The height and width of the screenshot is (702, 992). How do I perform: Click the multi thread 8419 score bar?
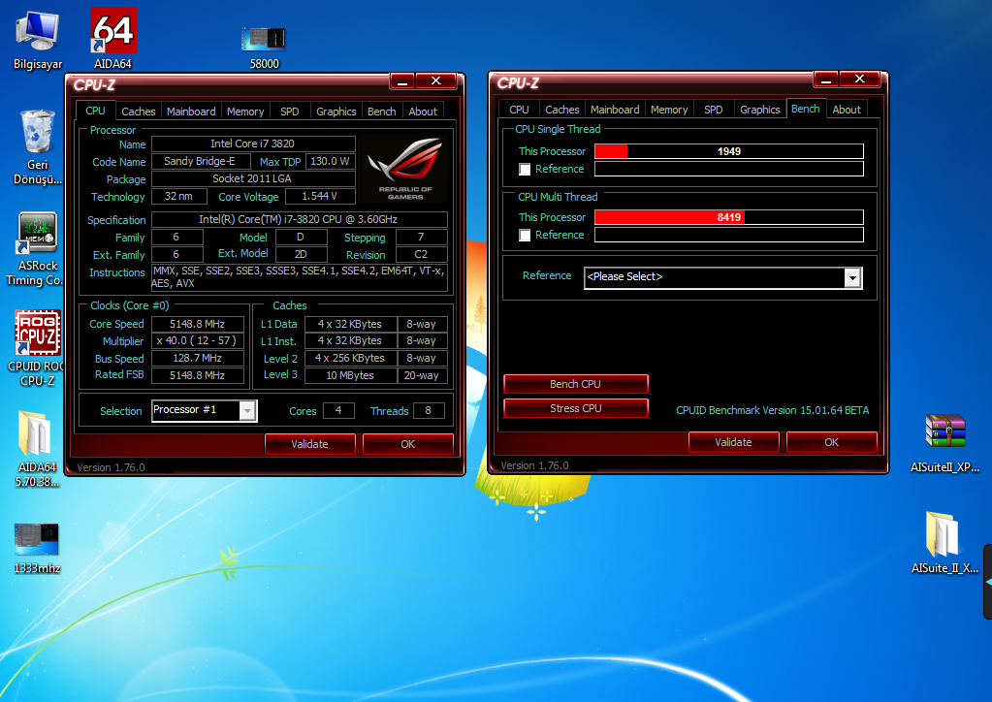729,217
